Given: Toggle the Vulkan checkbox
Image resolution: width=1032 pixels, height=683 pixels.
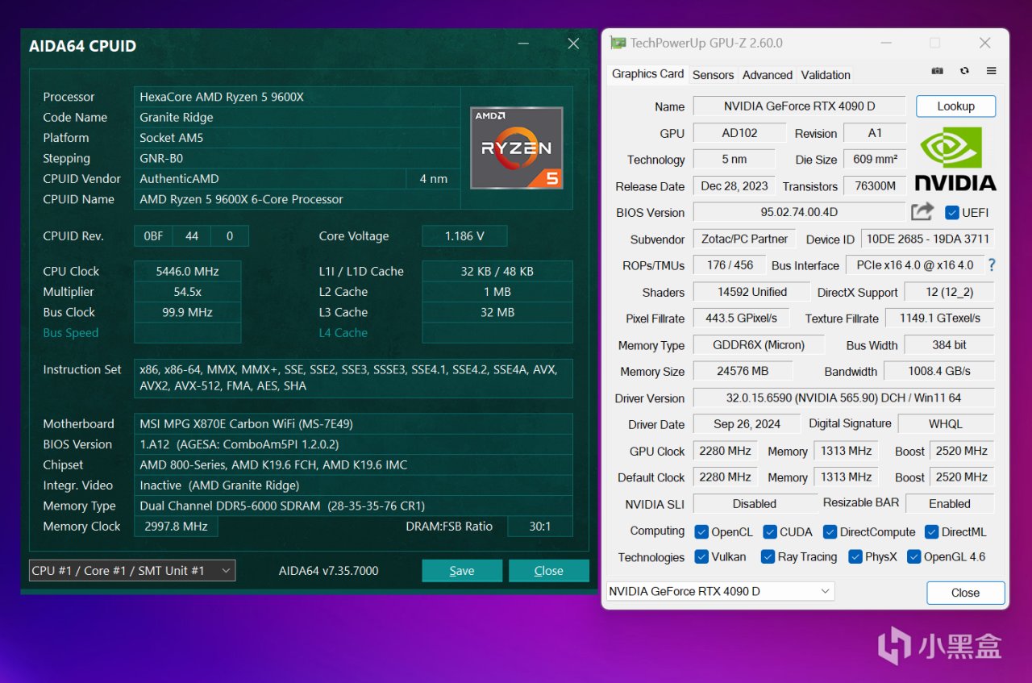Looking at the screenshot, I should tap(701, 556).
